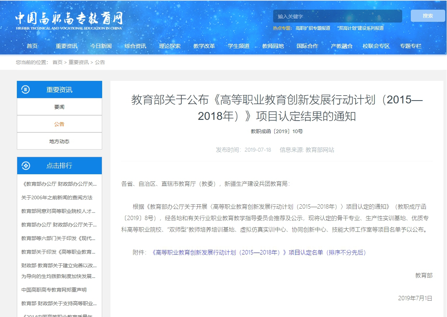Open 关于2006年之前新闻的查阅方法 ranking link

click(x=57, y=197)
